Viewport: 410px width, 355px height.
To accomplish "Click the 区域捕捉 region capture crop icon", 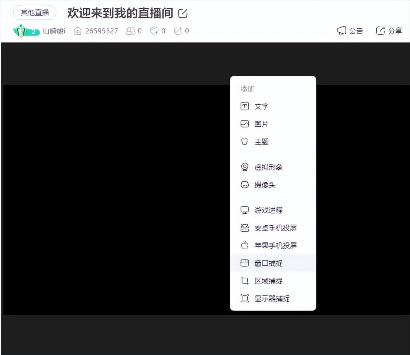I will tap(245, 281).
